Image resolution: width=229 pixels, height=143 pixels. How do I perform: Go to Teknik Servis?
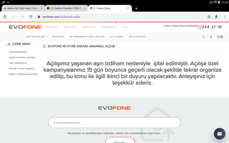[x=89, y=27]
